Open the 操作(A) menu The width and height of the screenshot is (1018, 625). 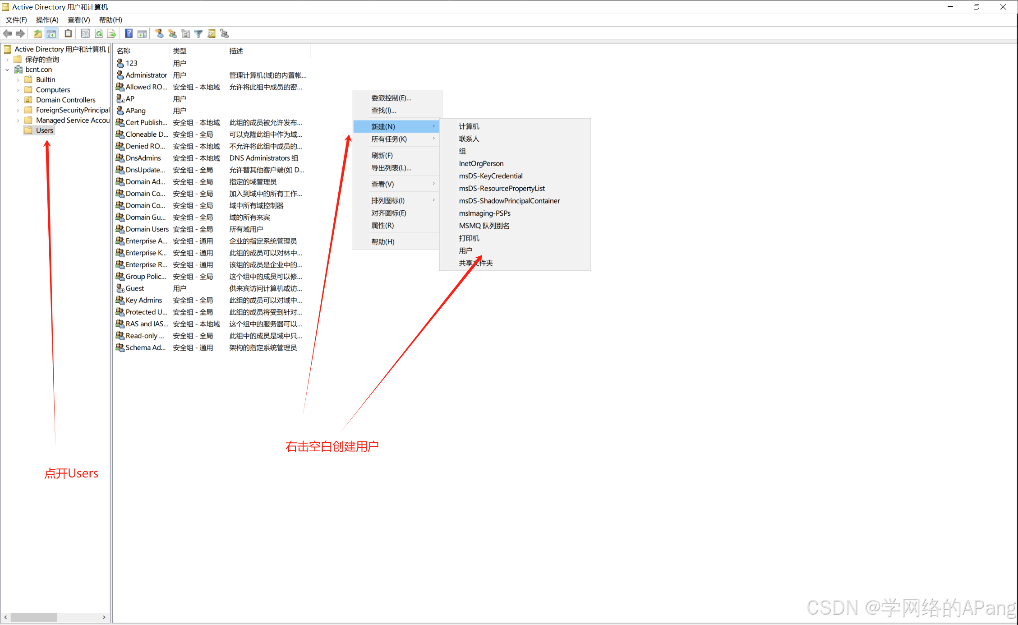coord(47,20)
